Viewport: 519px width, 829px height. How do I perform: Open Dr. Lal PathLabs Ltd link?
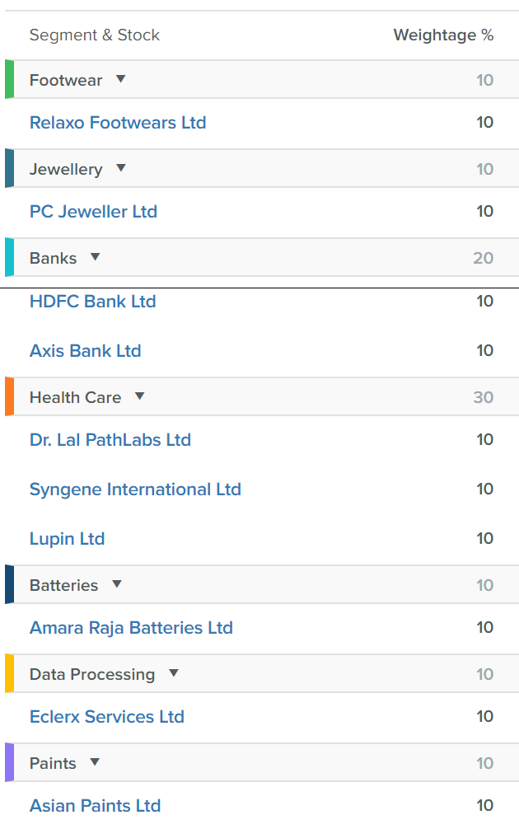pos(110,440)
